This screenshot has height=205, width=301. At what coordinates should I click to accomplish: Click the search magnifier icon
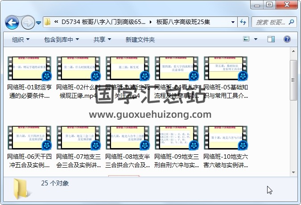click(291, 22)
